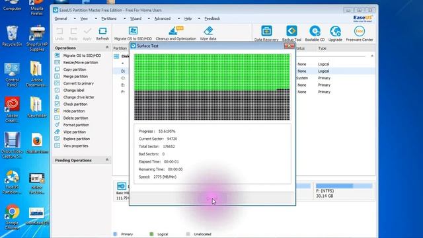Open the Help menu
423x238 pixels.
click(x=188, y=19)
